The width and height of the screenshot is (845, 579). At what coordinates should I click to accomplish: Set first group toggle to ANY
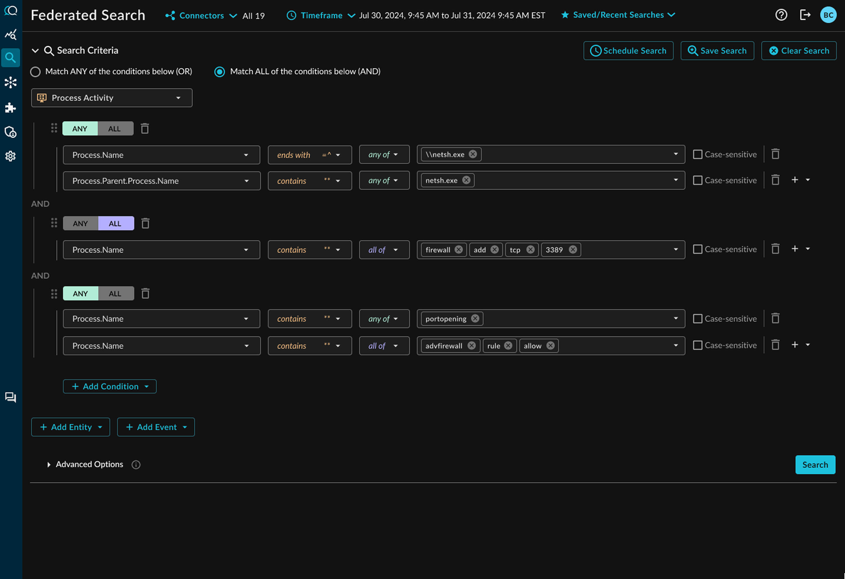tap(80, 128)
